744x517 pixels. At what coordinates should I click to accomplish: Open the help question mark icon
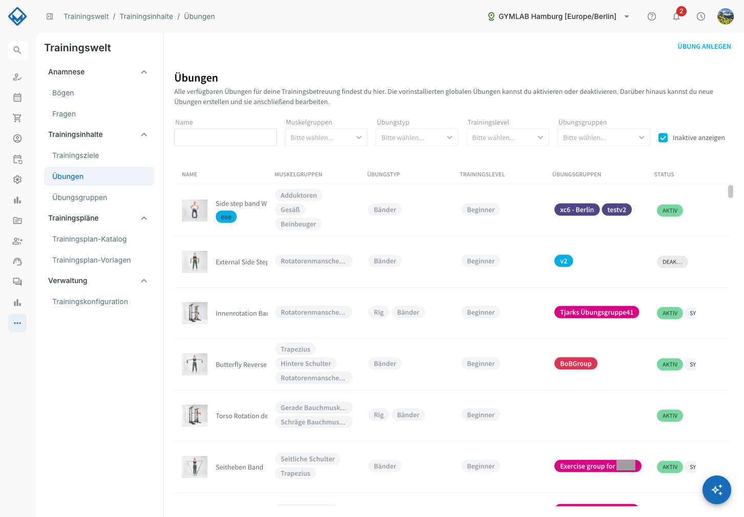tap(652, 16)
